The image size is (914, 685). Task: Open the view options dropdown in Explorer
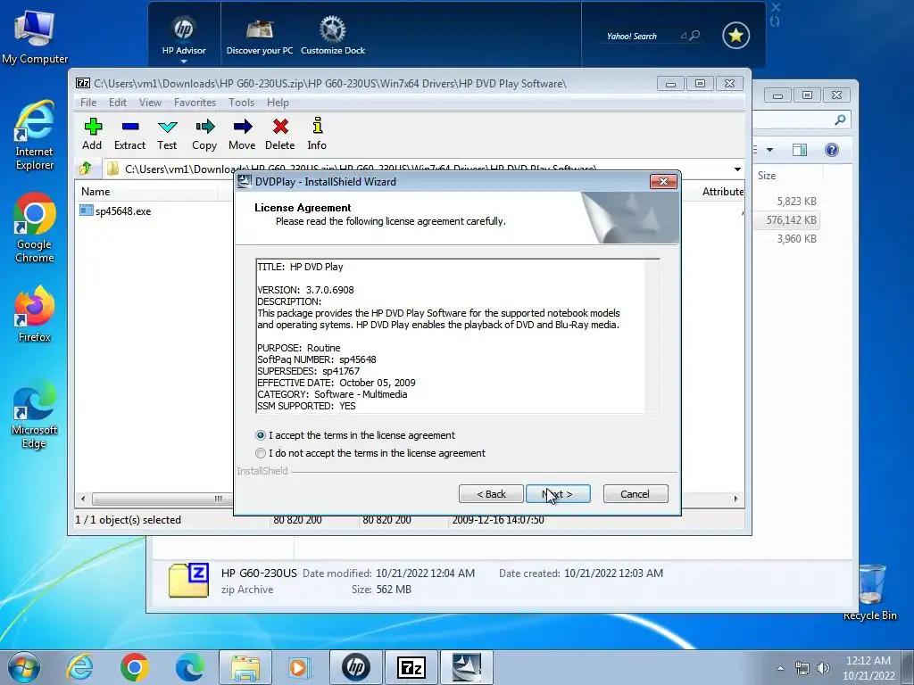pos(769,150)
